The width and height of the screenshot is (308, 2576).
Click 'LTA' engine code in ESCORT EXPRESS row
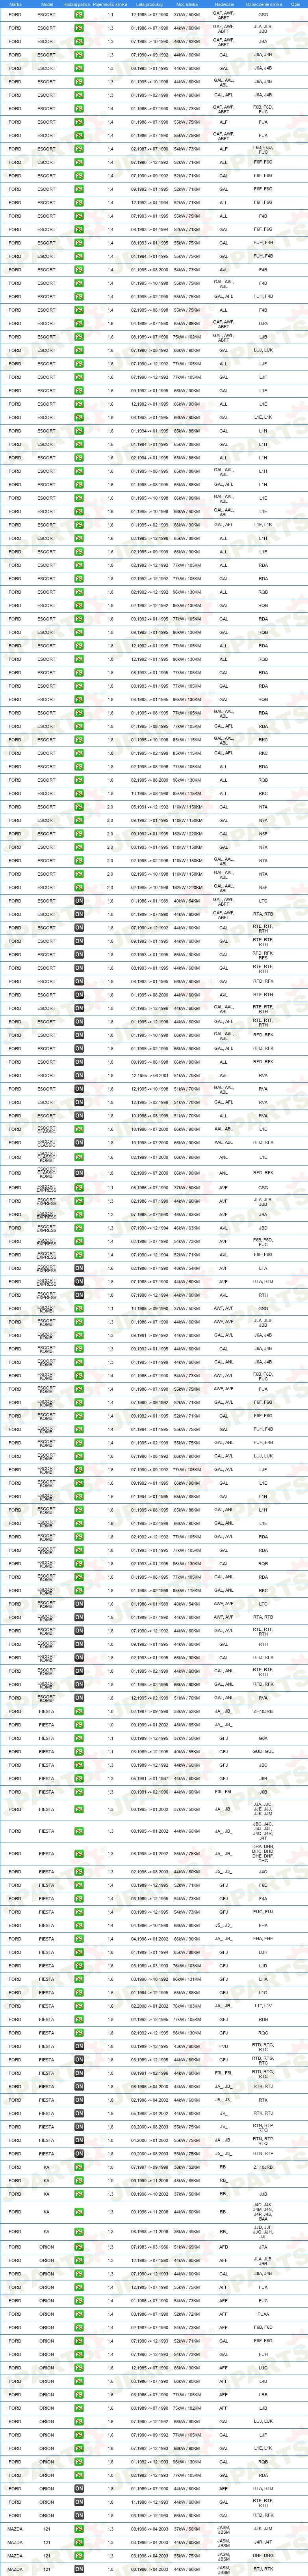pyautogui.click(x=263, y=1267)
